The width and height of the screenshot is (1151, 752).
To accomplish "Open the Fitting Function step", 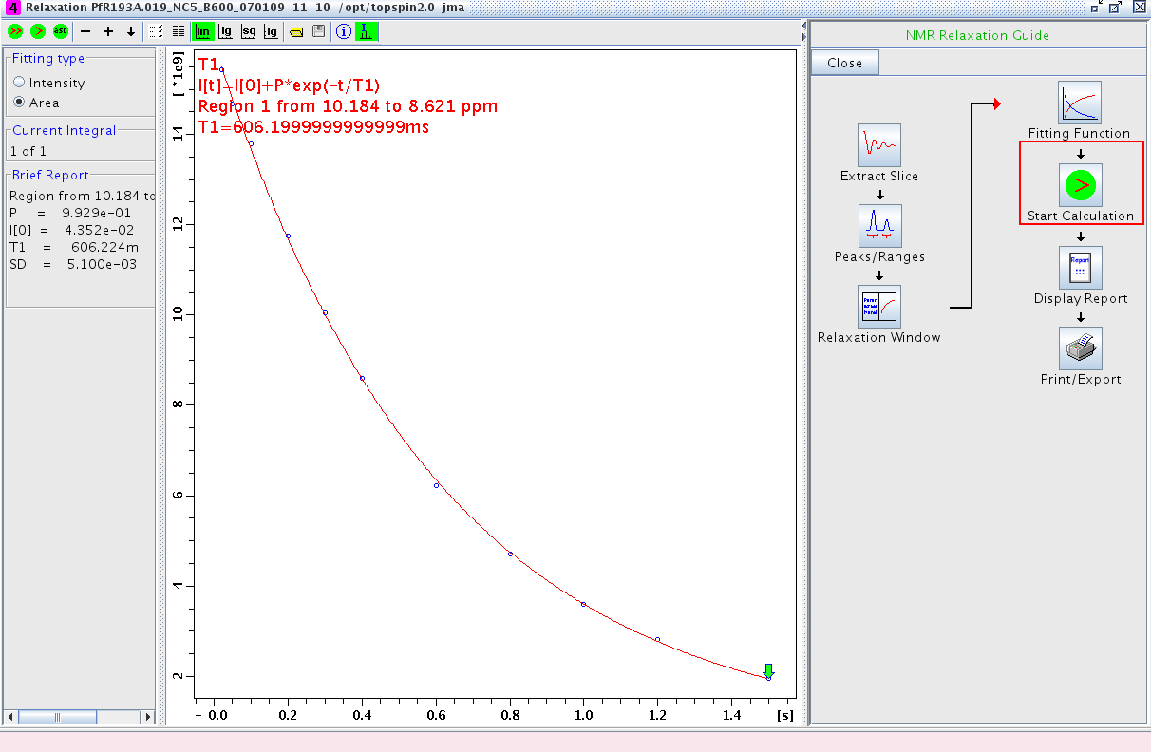I will pyautogui.click(x=1080, y=103).
